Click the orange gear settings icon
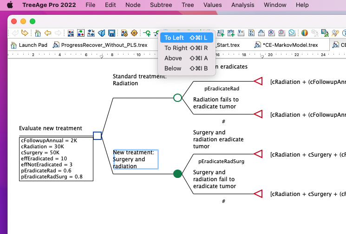This screenshot has height=234, width=346. (x=134, y=33)
